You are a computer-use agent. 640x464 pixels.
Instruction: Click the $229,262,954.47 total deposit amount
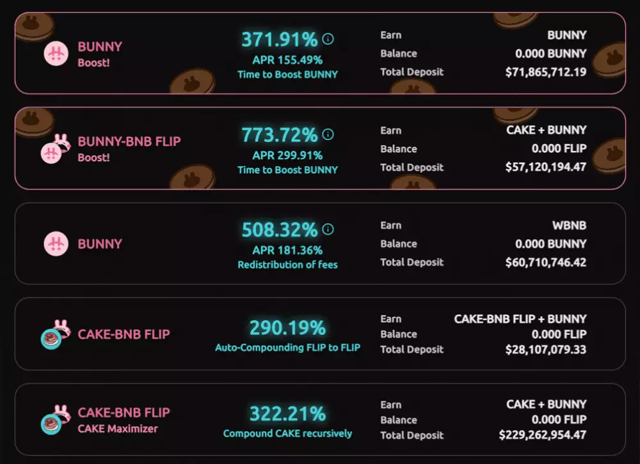543,435
